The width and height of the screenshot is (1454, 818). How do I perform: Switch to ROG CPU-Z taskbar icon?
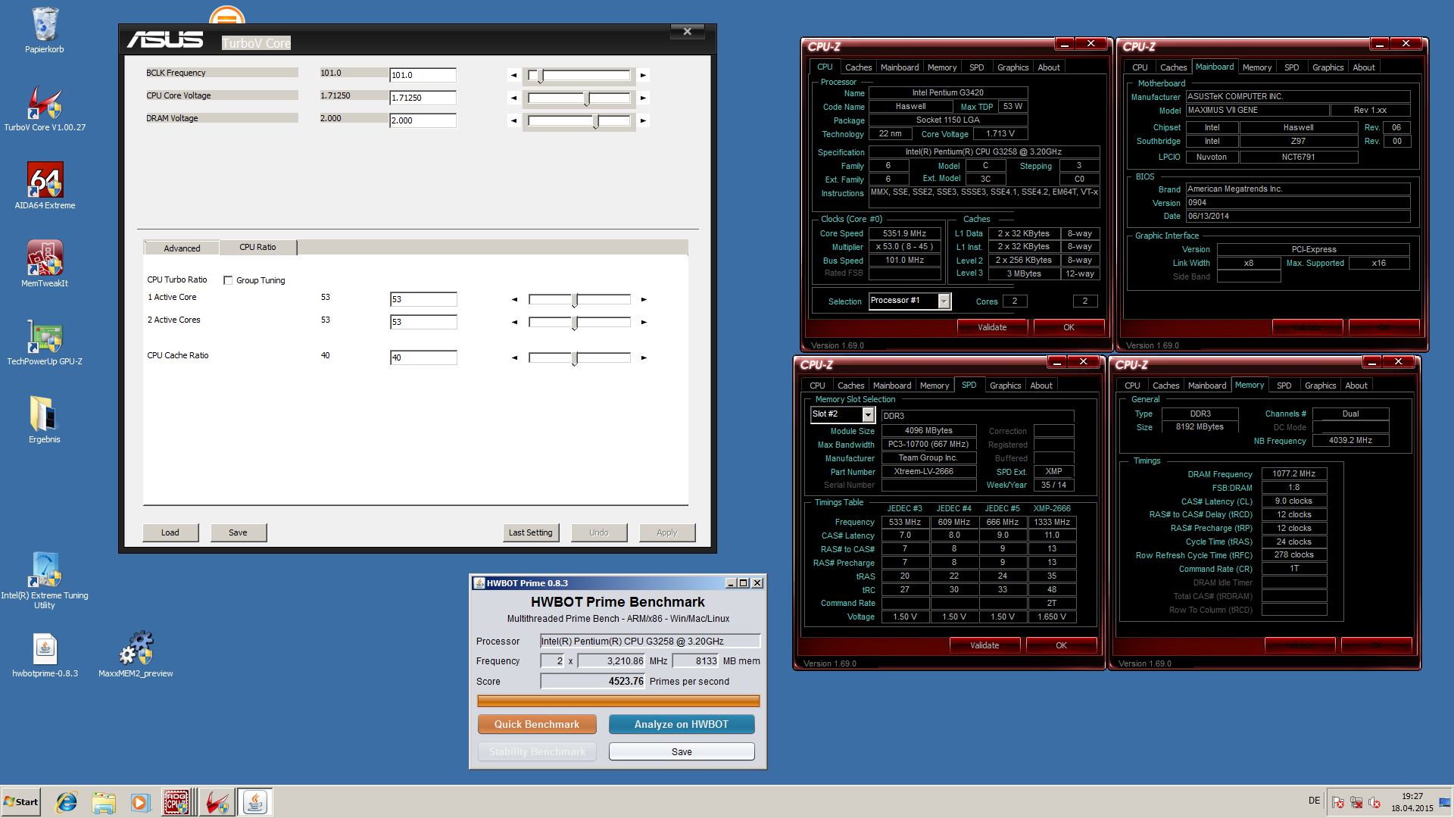pos(176,802)
